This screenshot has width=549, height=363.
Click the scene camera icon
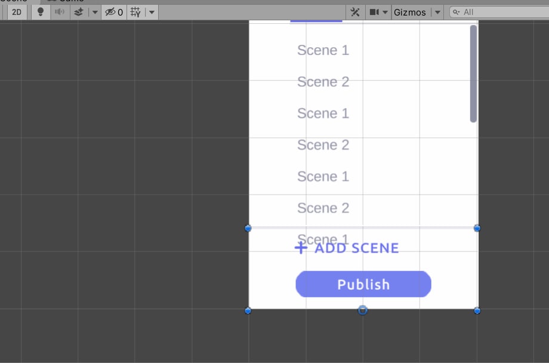tap(374, 13)
